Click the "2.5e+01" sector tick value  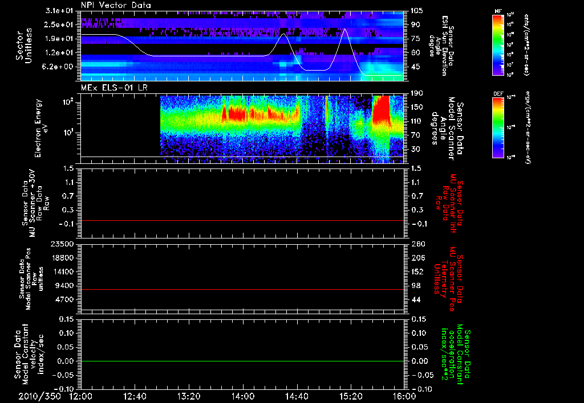[59, 24]
